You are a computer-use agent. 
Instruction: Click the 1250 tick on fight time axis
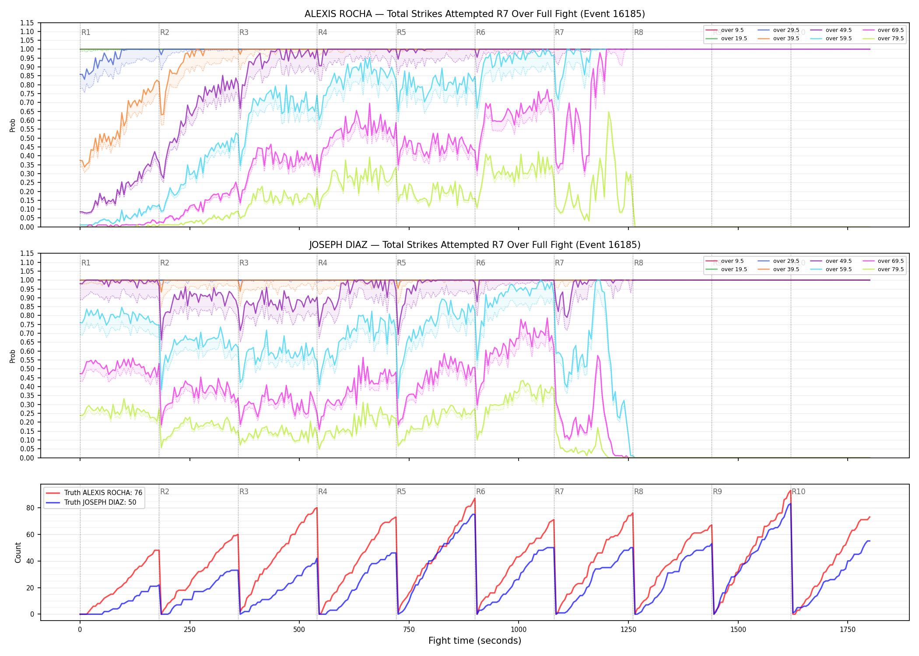tap(628, 630)
